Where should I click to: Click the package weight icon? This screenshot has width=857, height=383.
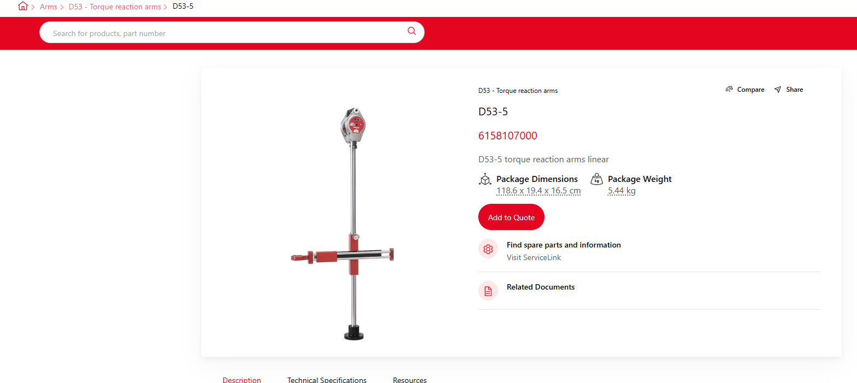[x=597, y=179]
